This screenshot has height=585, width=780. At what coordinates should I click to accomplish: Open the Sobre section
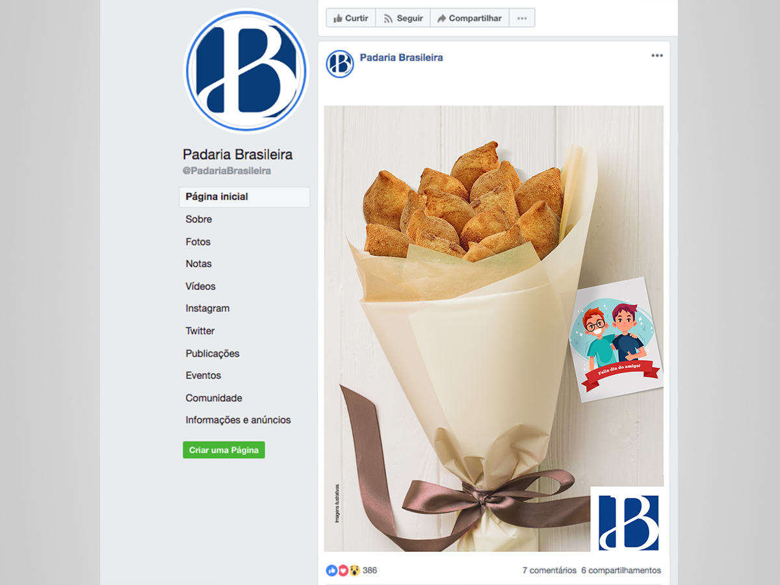coord(199,219)
